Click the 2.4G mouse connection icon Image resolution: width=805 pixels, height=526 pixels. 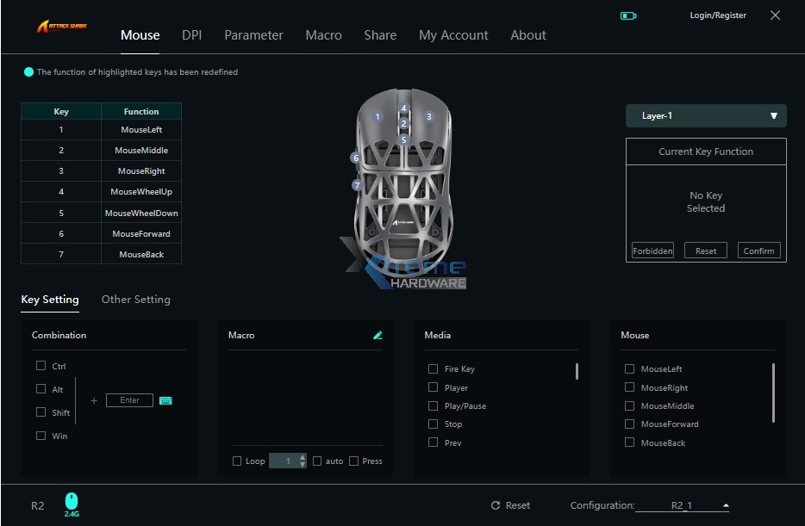click(x=72, y=501)
